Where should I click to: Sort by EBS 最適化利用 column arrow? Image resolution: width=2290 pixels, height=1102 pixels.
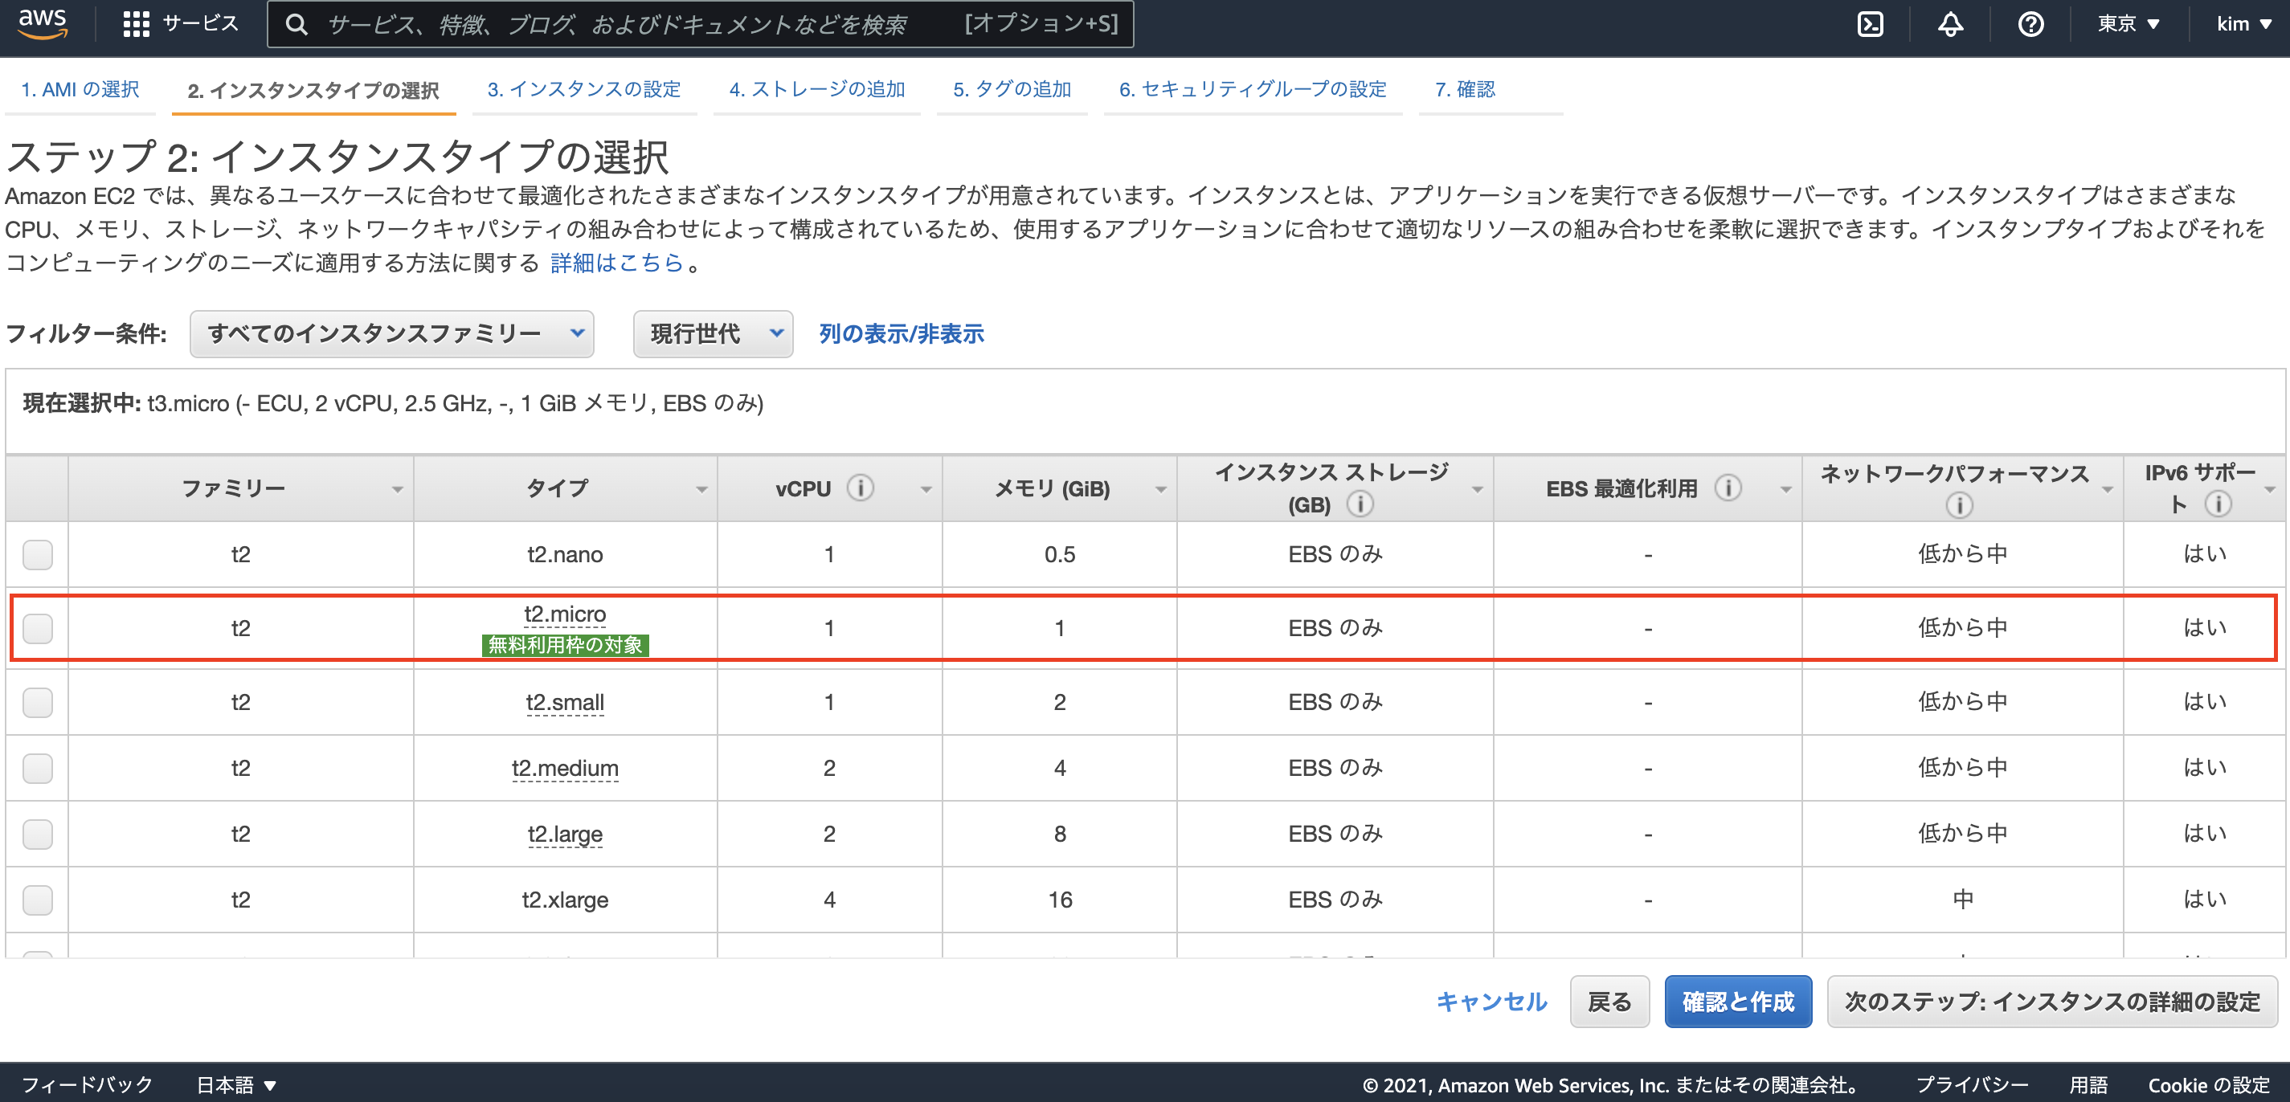pyautogui.click(x=1785, y=490)
